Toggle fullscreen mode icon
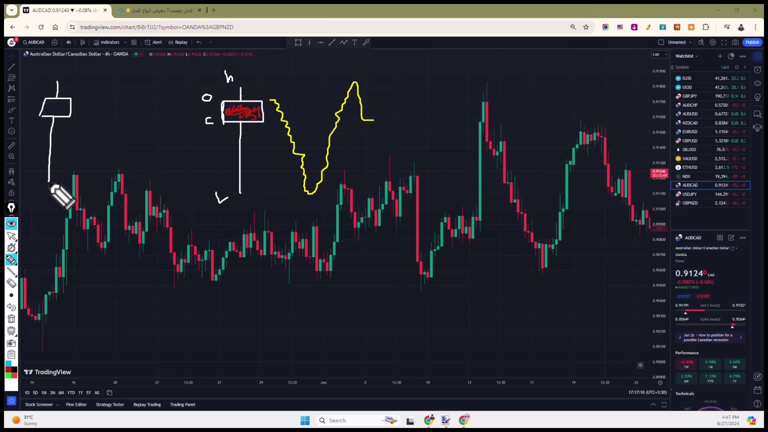This screenshot has width=768, height=432. point(724,42)
